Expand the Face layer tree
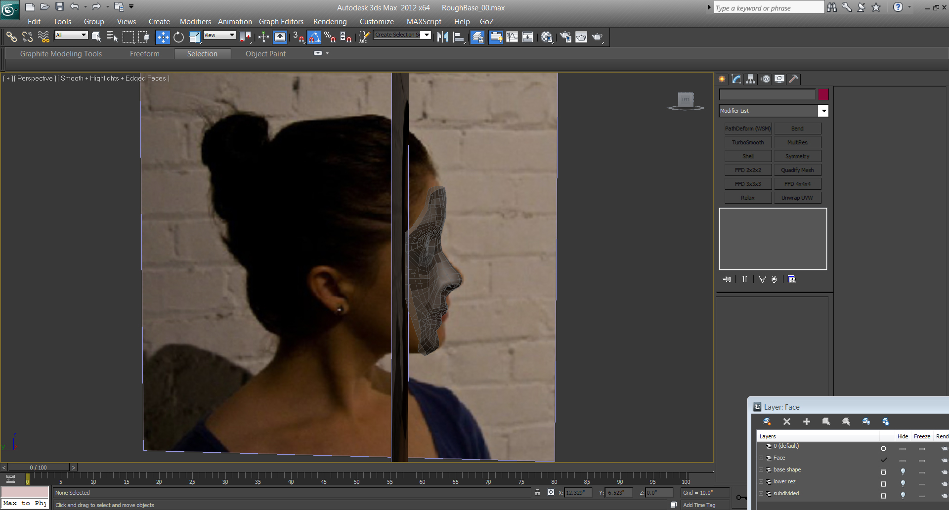 tap(761, 458)
